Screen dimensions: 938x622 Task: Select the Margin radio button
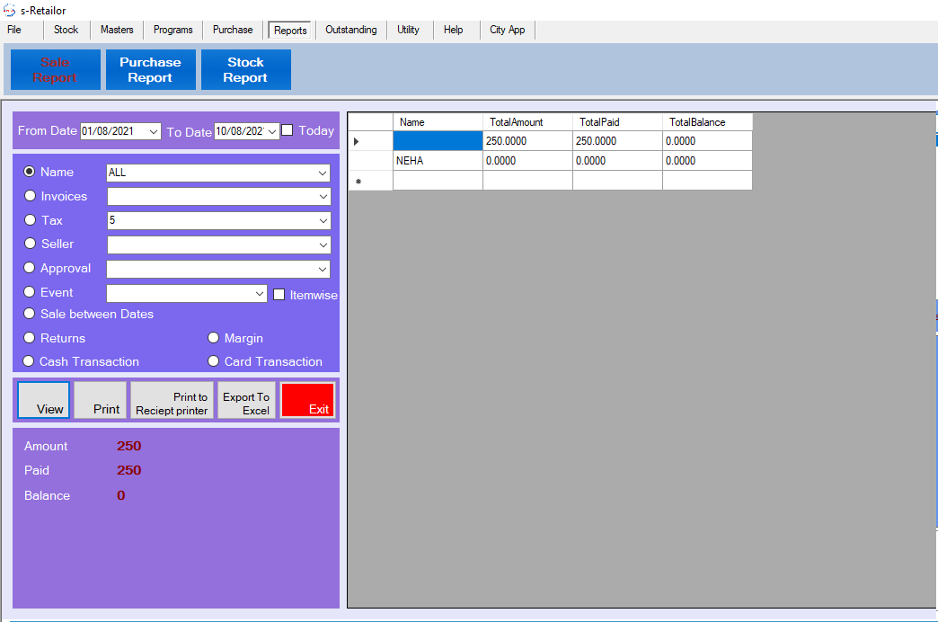(214, 338)
